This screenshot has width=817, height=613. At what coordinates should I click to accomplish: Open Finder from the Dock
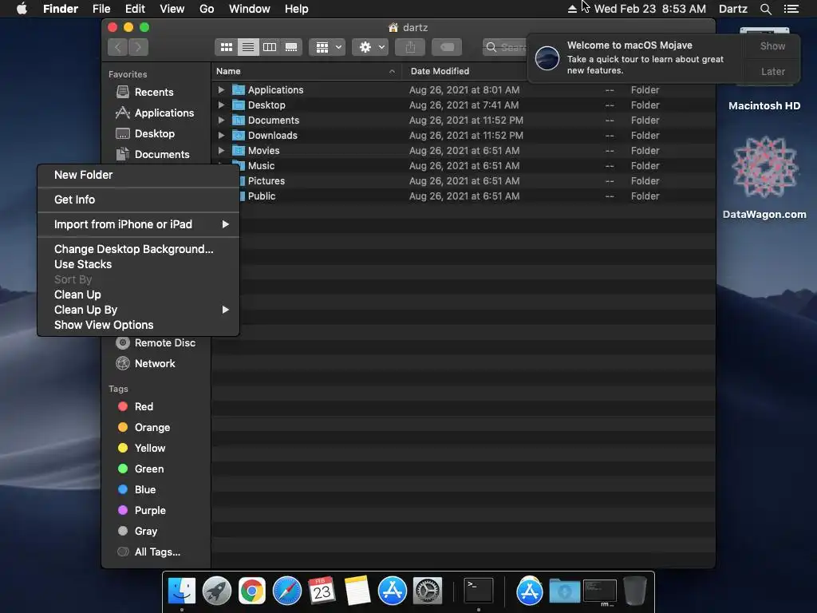pos(182,591)
